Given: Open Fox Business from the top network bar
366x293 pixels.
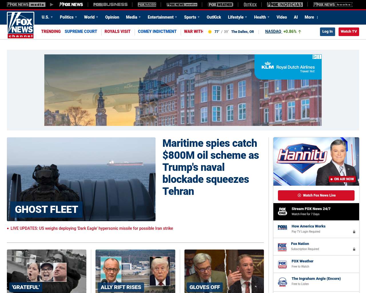Looking at the screenshot, I should pos(110,5).
